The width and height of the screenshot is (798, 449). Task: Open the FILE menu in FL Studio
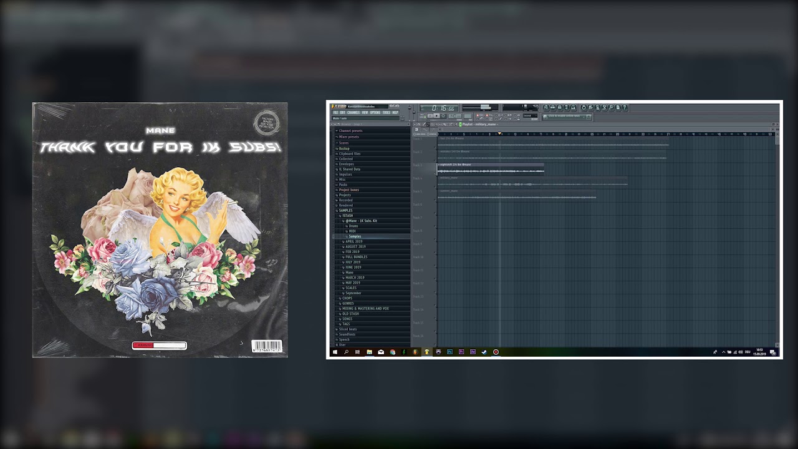(x=335, y=112)
